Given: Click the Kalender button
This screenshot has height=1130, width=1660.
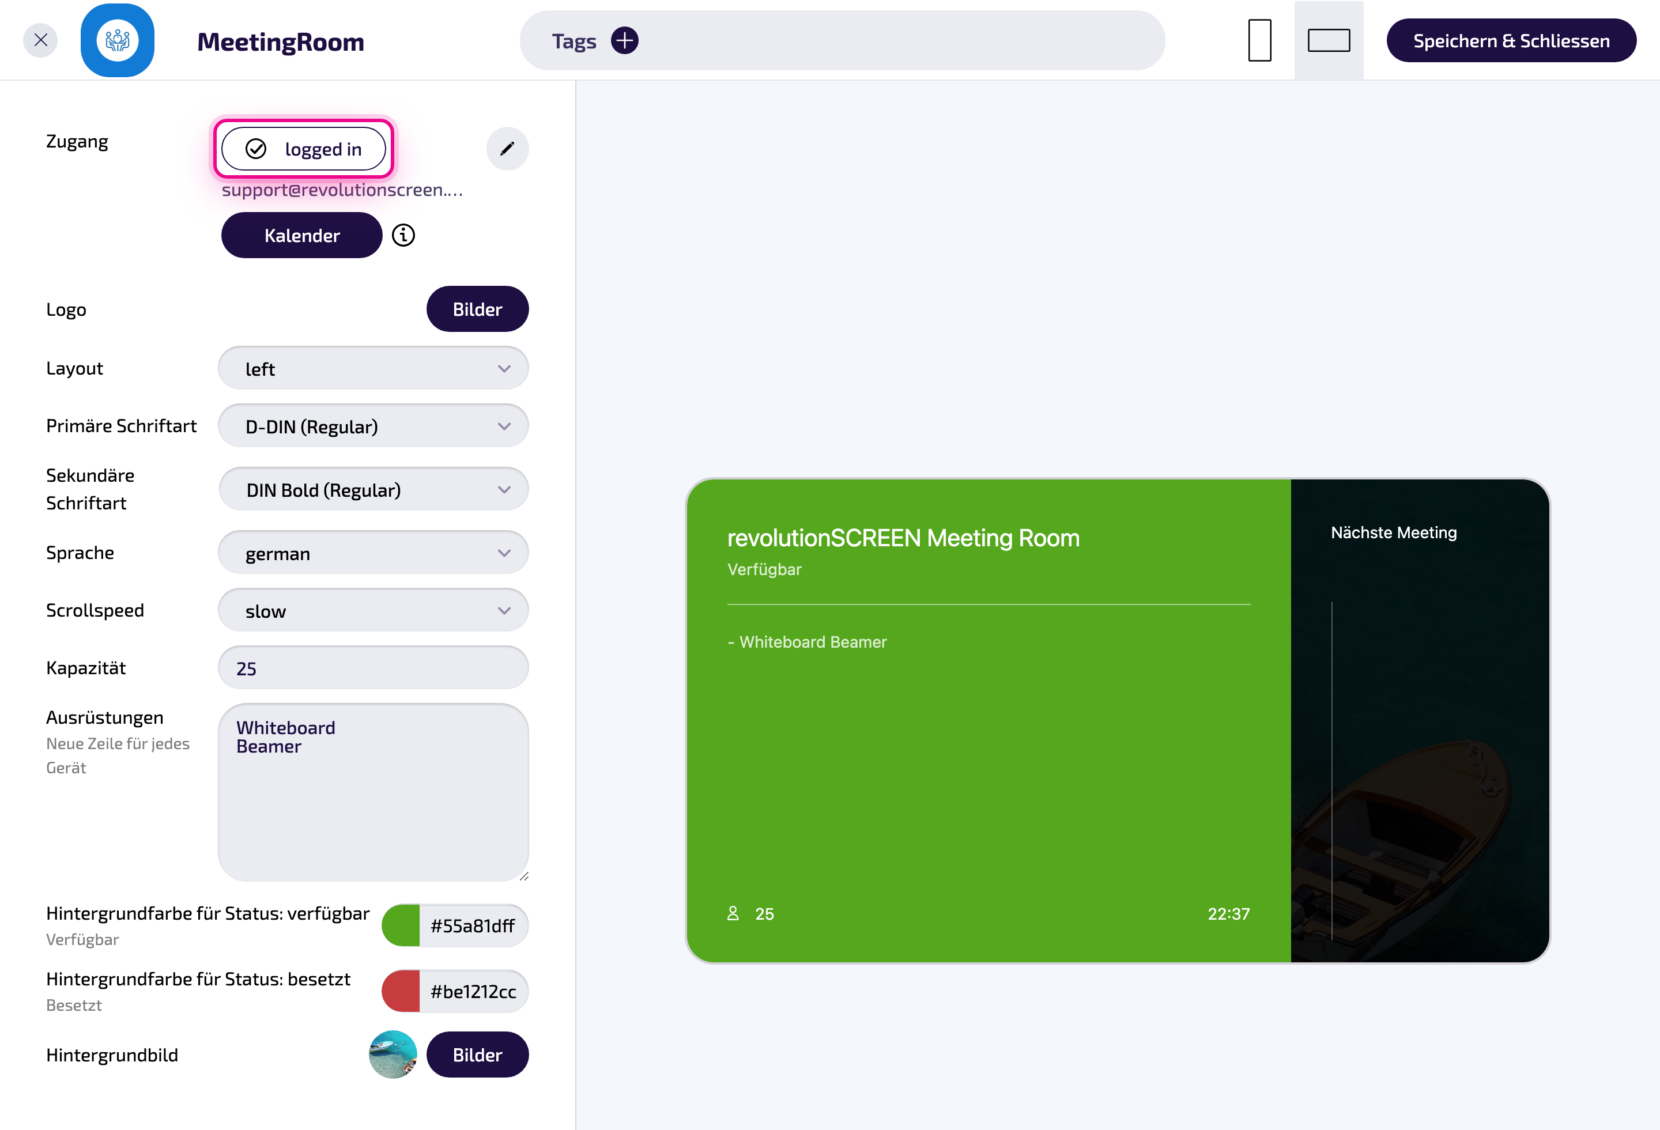Looking at the screenshot, I should 302,235.
